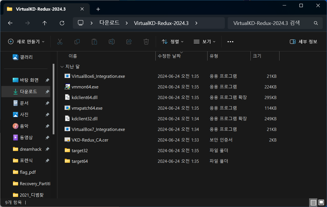Click the target64 folder icon

click(67, 161)
